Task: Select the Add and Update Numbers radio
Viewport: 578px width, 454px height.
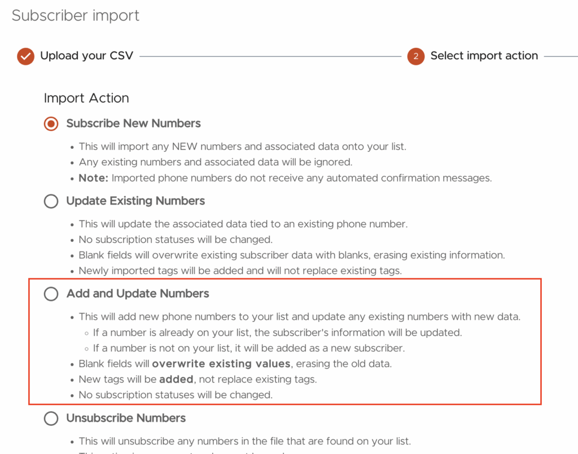Action: click(51, 294)
